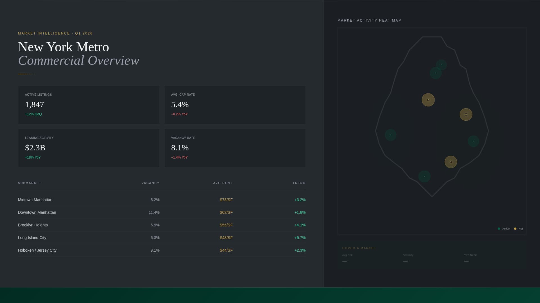
Task: Click the Avg Rent column header
Action: pos(222,183)
